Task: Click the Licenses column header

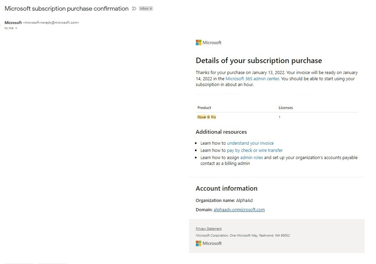Action: (x=285, y=108)
